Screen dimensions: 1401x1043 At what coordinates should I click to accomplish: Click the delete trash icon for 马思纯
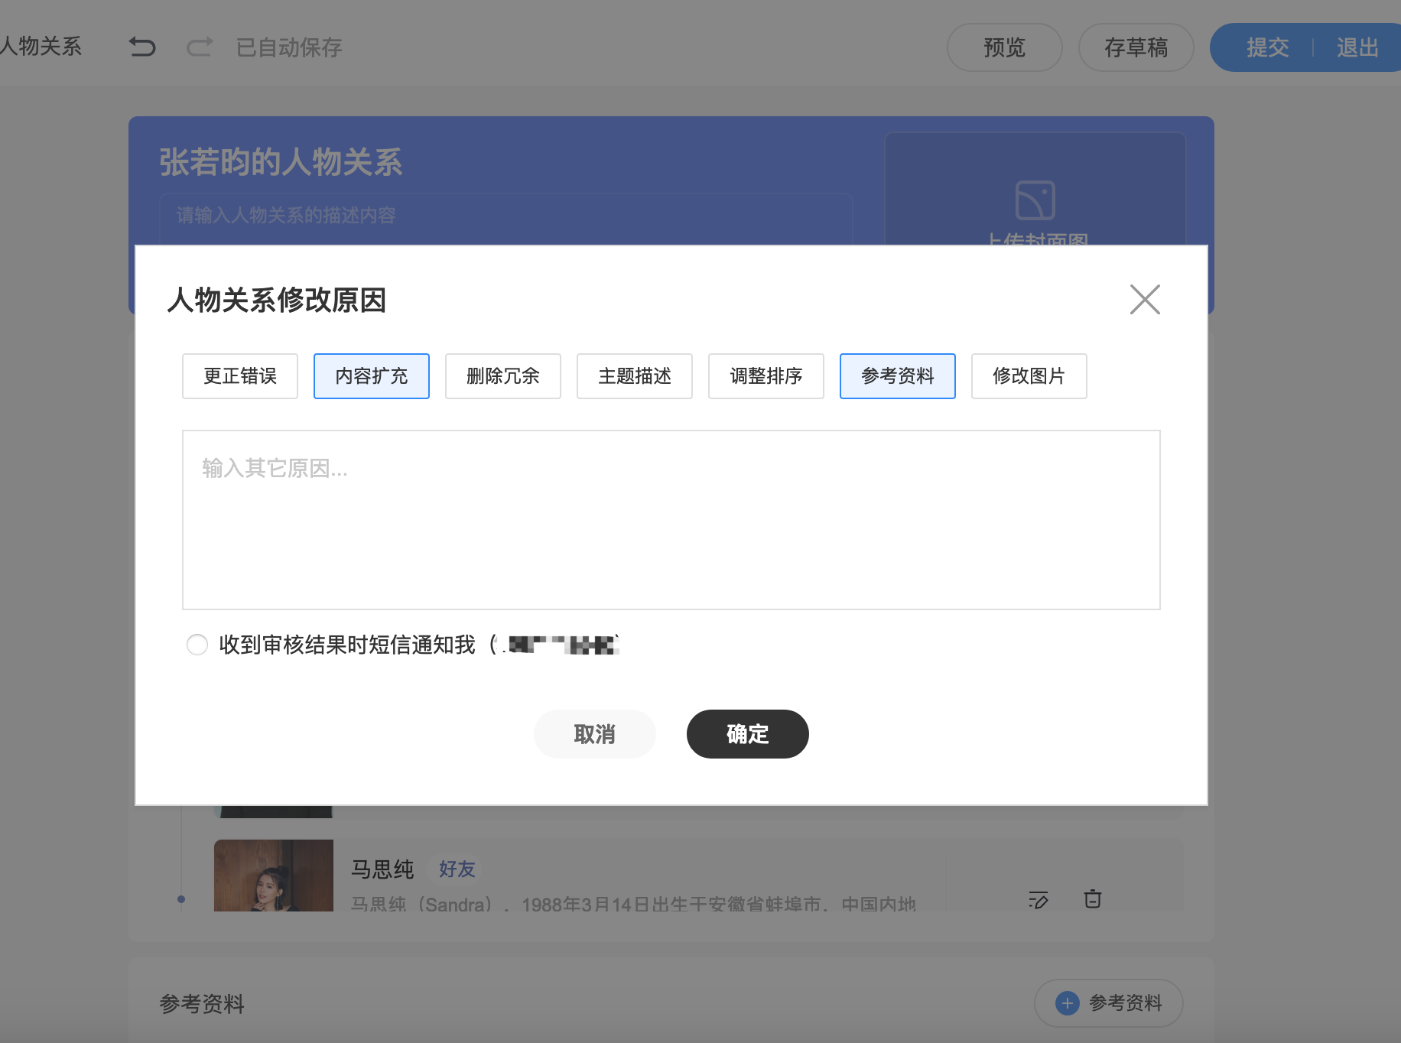click(1093, 898)
